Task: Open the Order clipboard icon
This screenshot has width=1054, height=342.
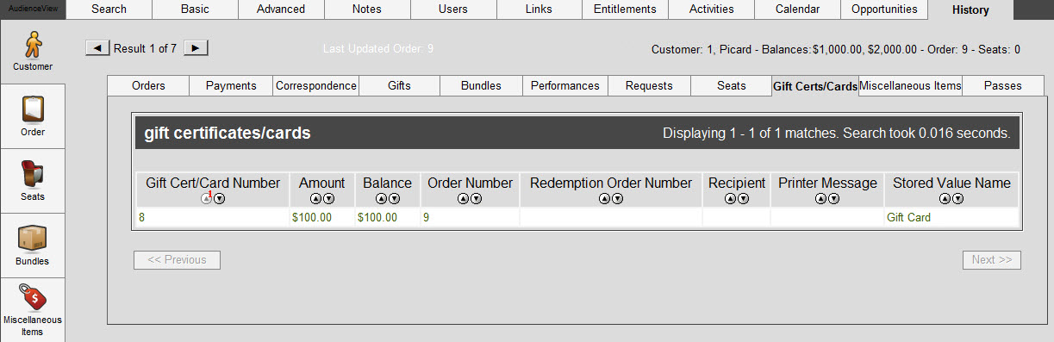Action: click(33, 109)
